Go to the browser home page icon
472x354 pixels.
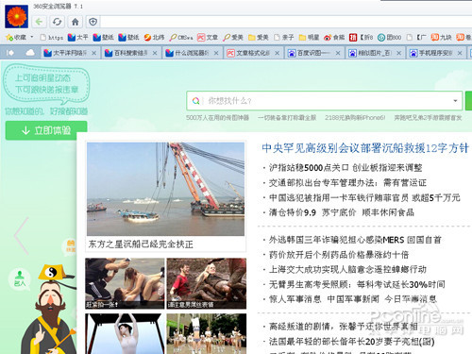(x=75, y=22)
